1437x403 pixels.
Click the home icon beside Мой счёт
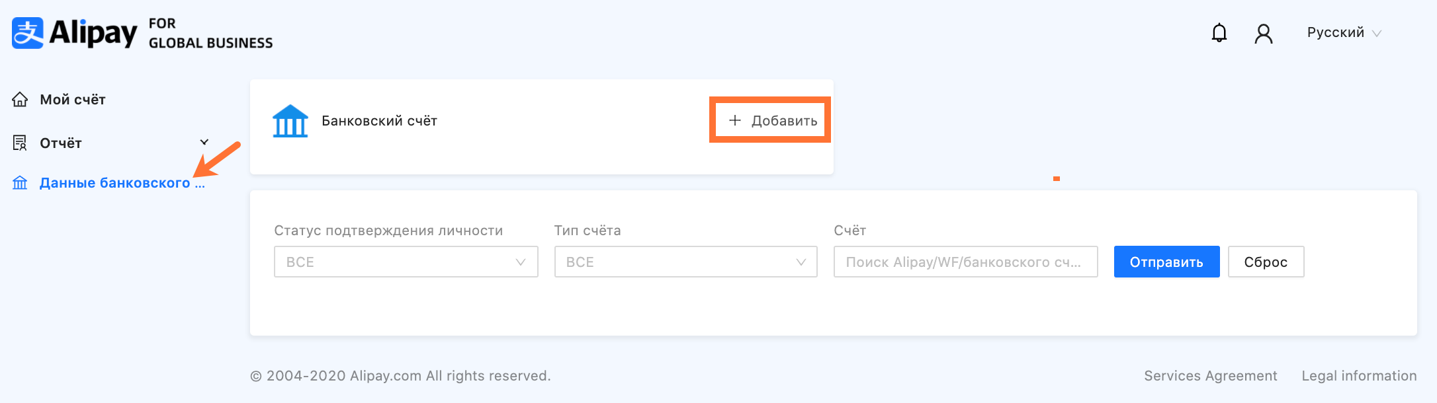pyautogui.click(x=21, y=100)
